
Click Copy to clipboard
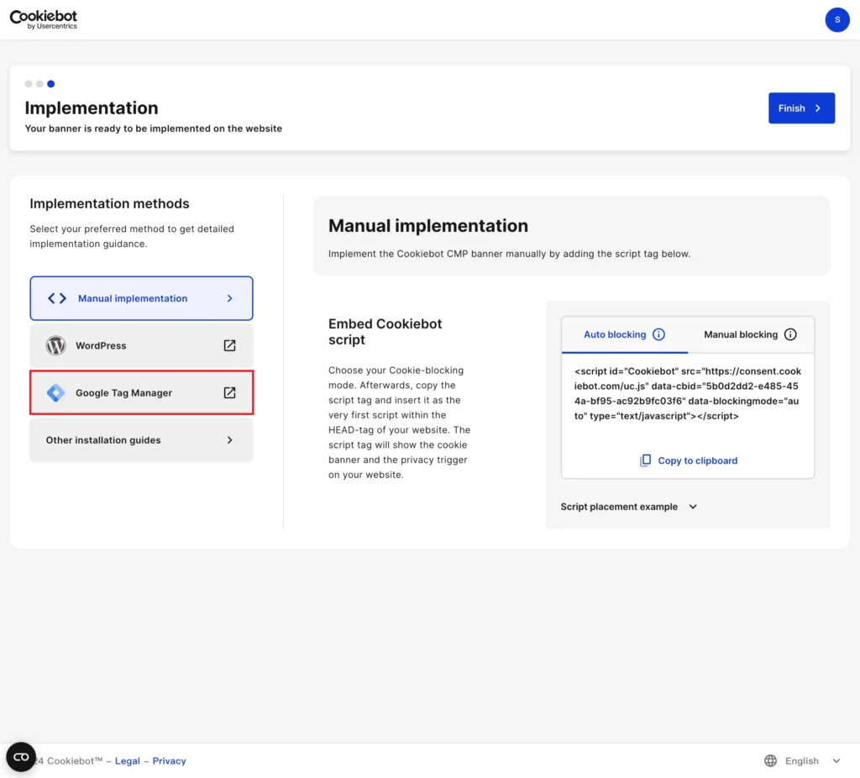(688, 460)
